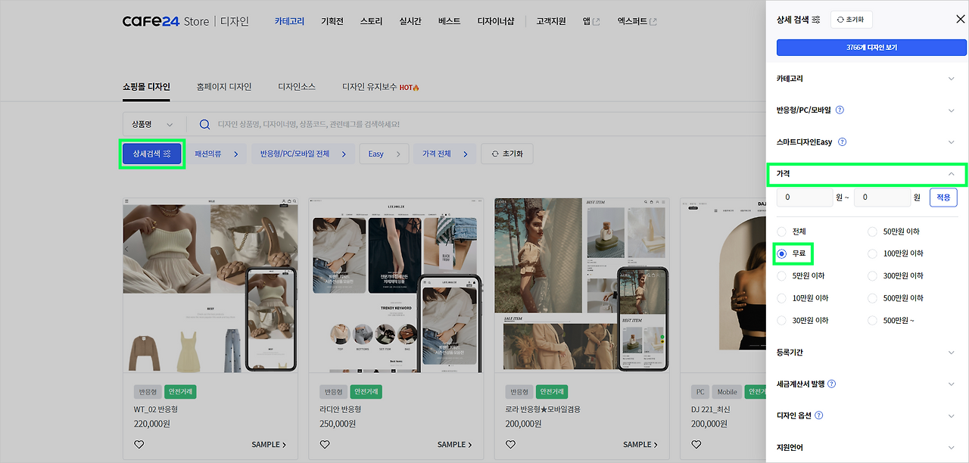Open the 베스트 menu
The image size is (969, 463).
click(450, 21)
